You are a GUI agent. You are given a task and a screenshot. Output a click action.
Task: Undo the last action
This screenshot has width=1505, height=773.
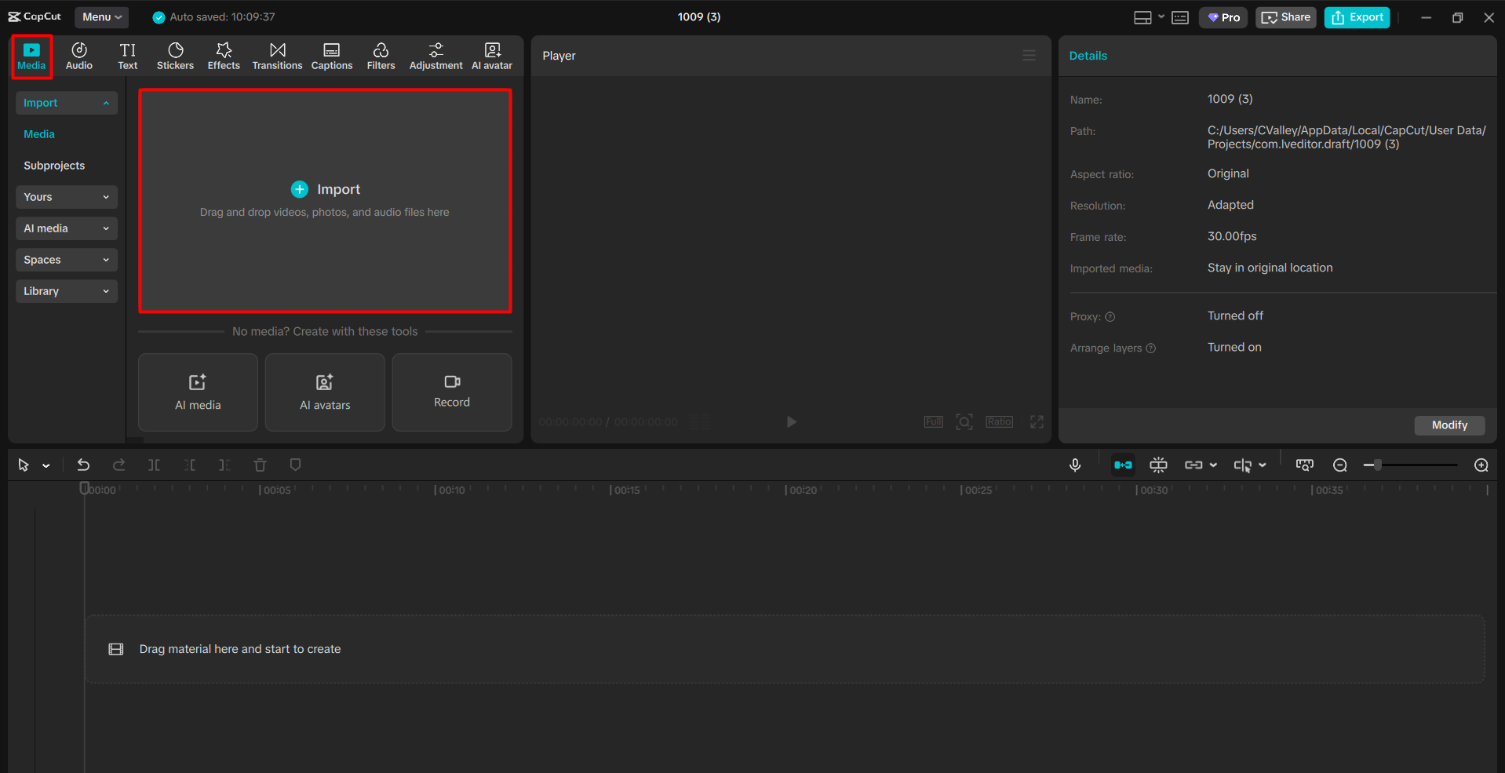click(82, 465)
